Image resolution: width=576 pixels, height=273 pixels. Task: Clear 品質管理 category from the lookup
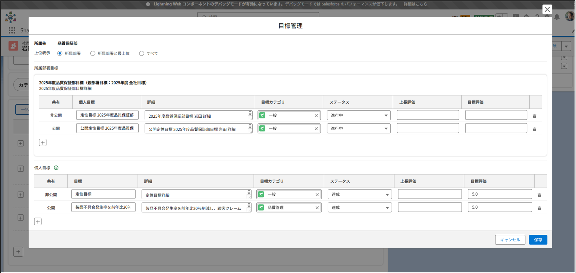click(x=317, y=208)
